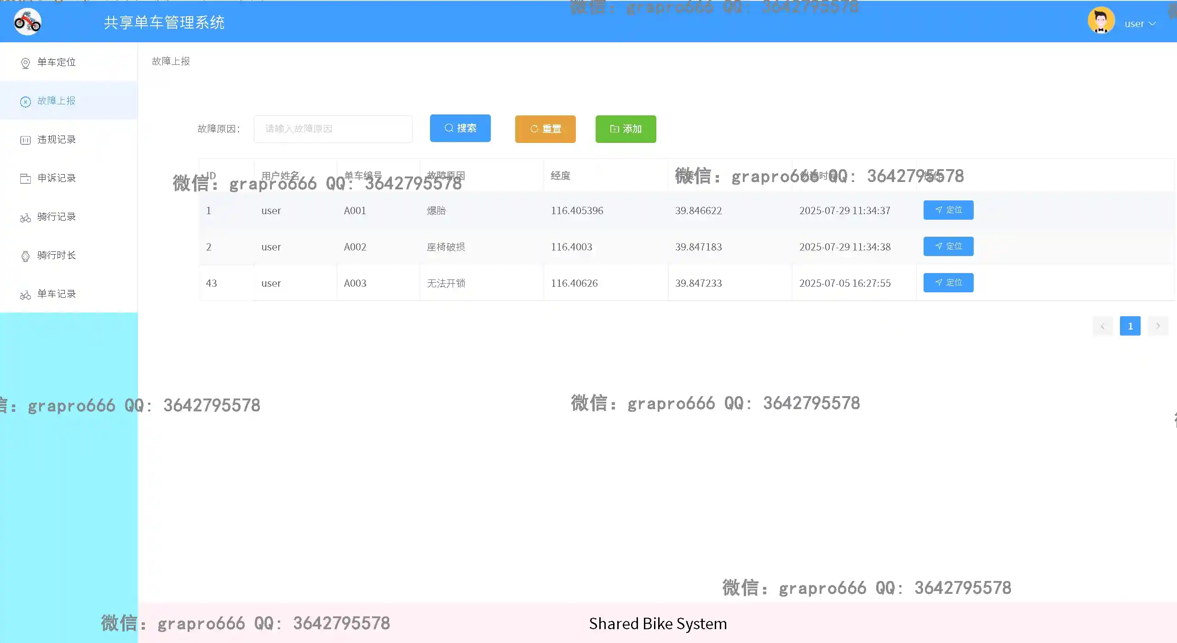Click the 单车记录 bicycle icon
Screen dimensions: 1177x643
pos(26,295)
